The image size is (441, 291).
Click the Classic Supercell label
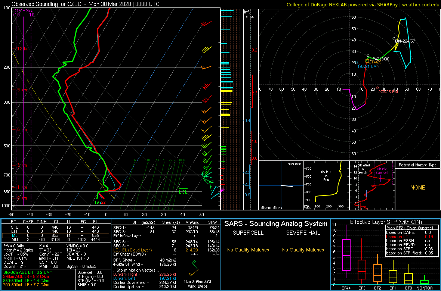382,171
